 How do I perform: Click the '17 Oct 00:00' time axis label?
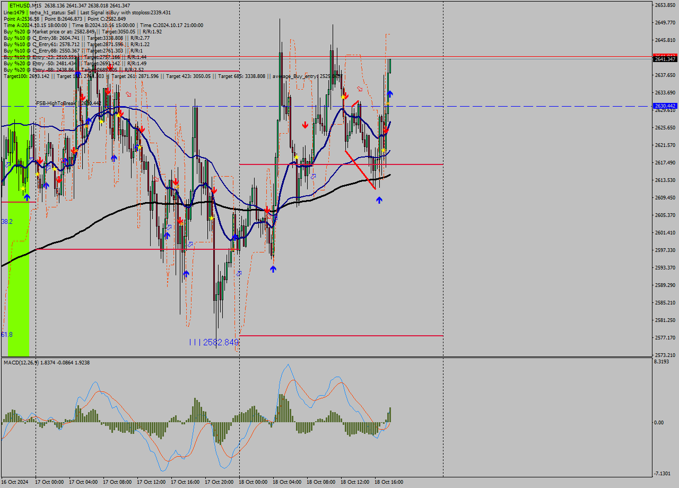49,482
